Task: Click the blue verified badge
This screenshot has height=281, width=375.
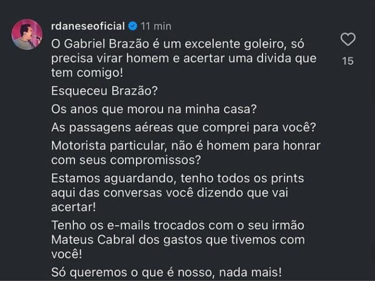Action: [132, 26]
